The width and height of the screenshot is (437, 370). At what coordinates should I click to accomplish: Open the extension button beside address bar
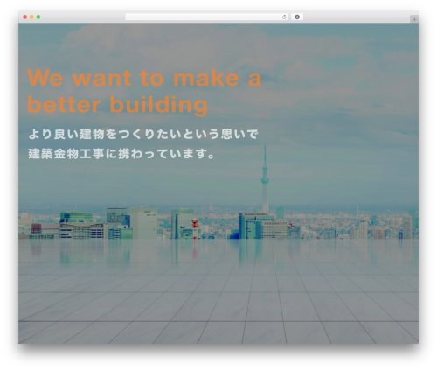297,17
